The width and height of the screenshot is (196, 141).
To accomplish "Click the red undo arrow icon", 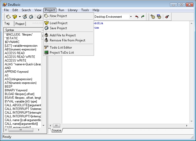I will (x=137, y=17).
